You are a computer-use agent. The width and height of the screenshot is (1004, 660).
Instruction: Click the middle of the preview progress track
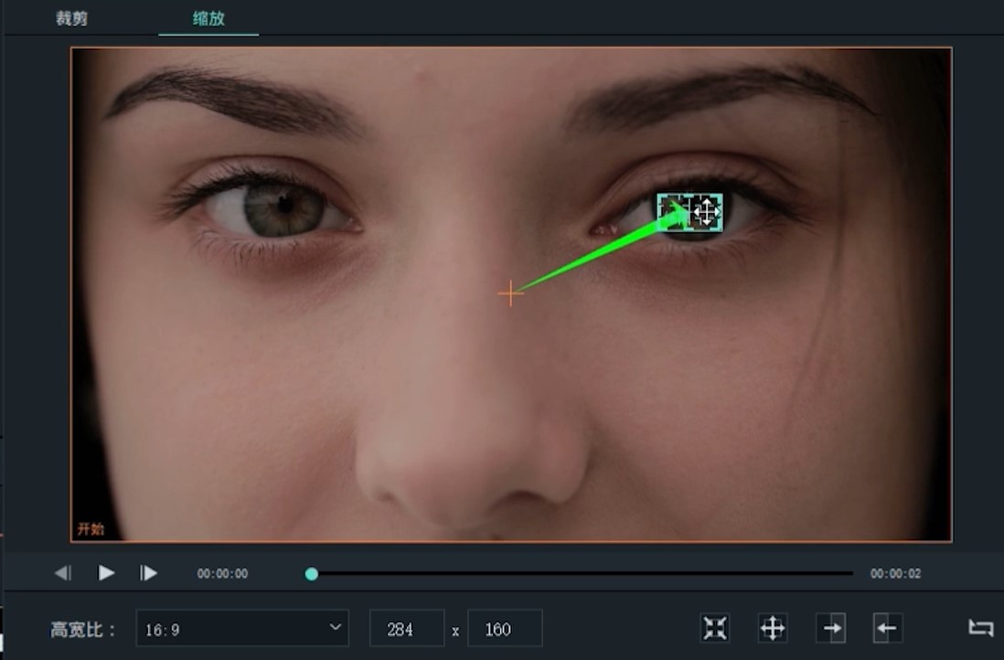click(x=582, y=574)
